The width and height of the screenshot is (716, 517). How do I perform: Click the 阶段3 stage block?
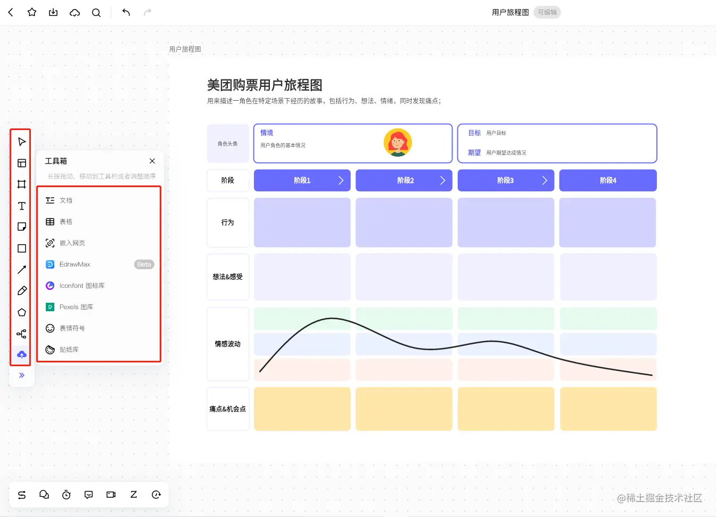[x=506, y=181]
